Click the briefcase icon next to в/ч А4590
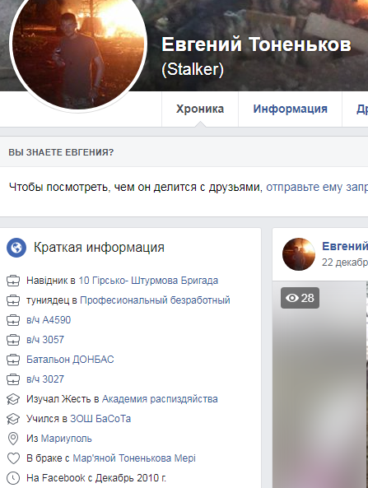 pos(13,320)
